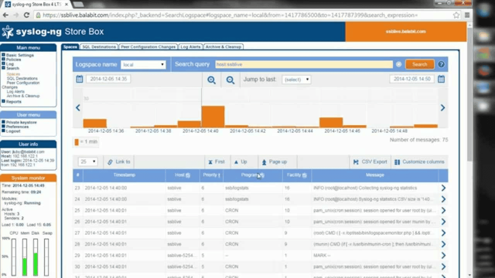Open the Archive & Cleanup tab

click(x=224, y=47)
